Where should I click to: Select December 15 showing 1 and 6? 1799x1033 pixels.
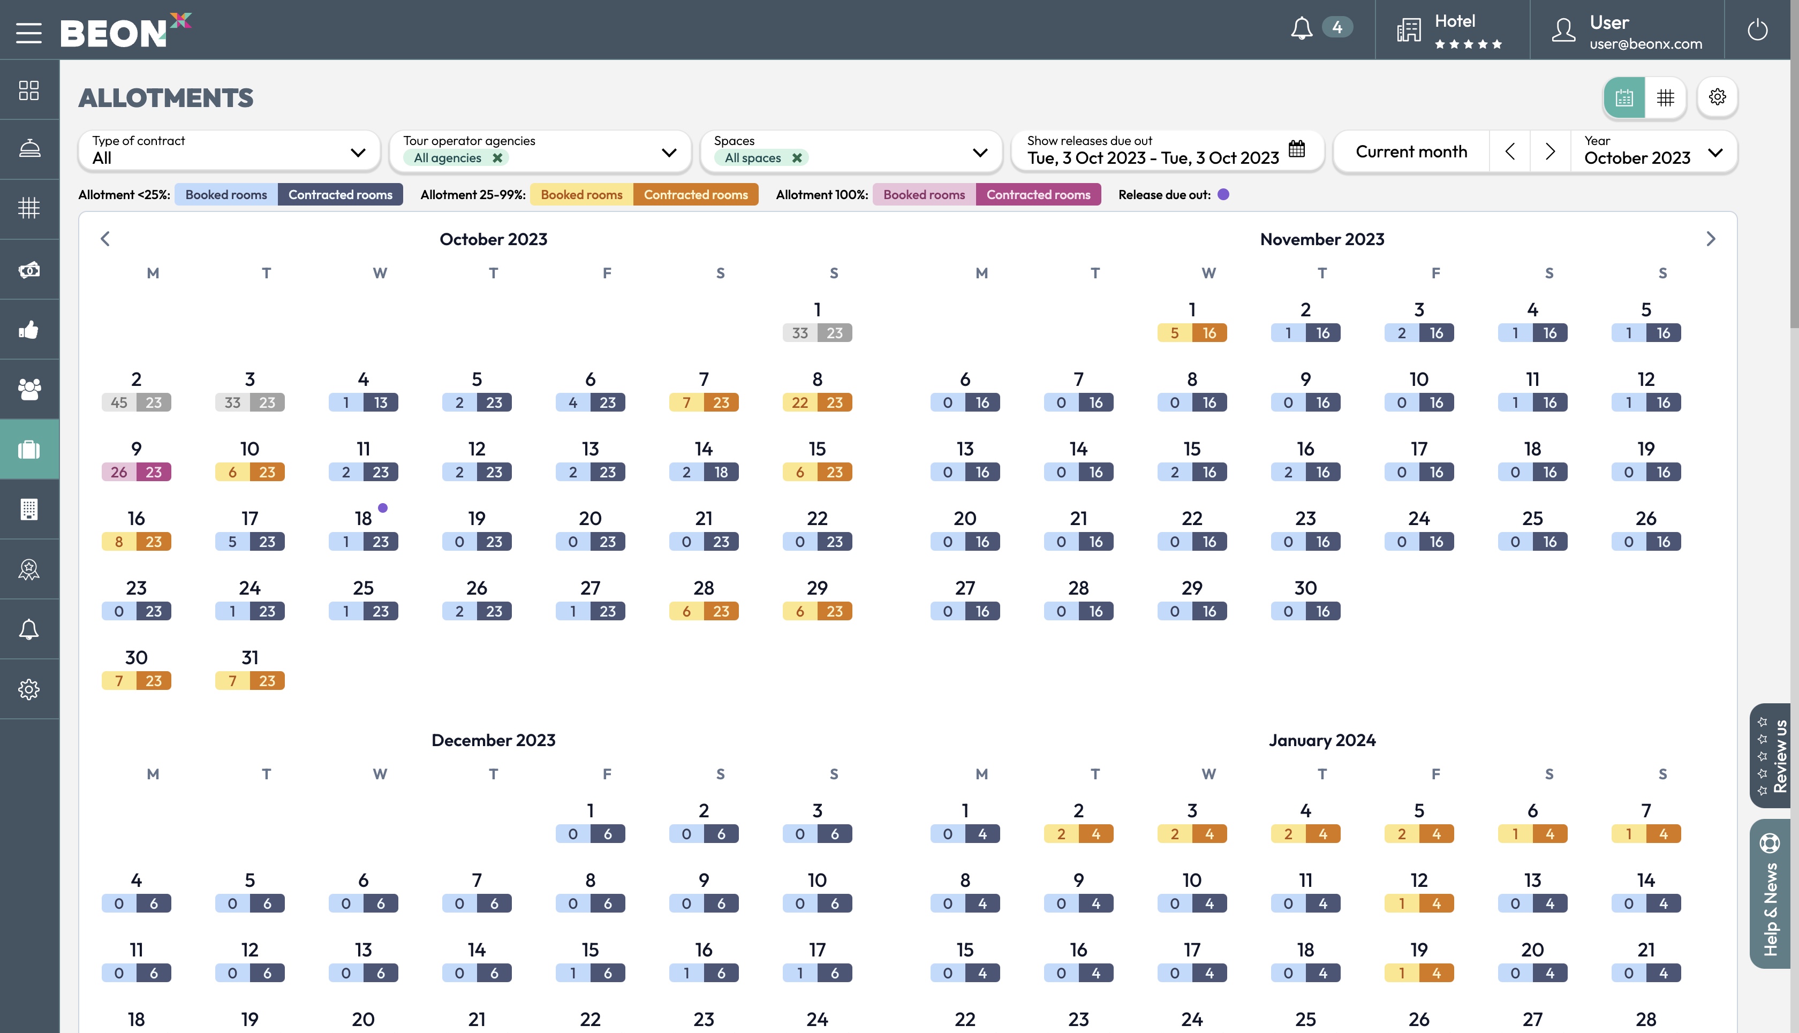point(591,961)
